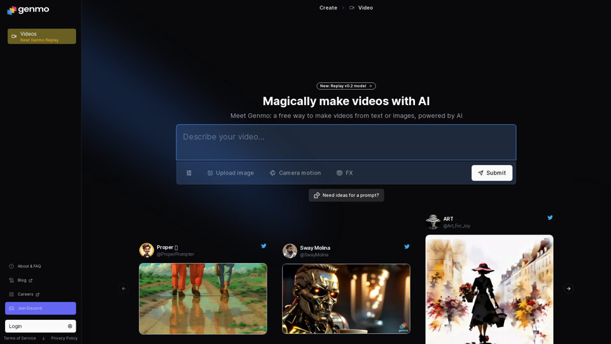Screen dimensions: 611x344
Task: Click the Genmo logo
Action: pos(28,10)
